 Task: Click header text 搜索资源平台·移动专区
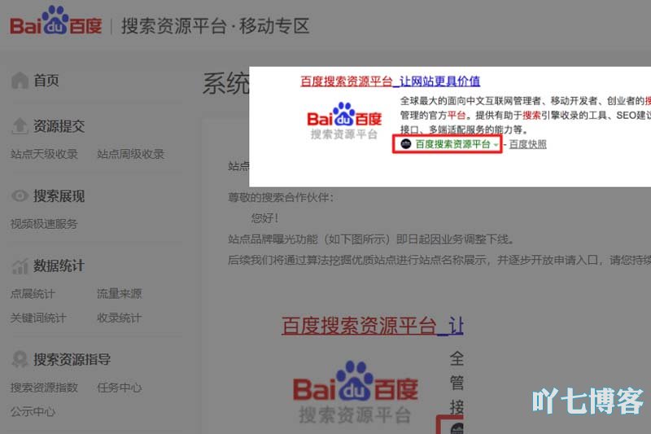(x=215, y=26)
